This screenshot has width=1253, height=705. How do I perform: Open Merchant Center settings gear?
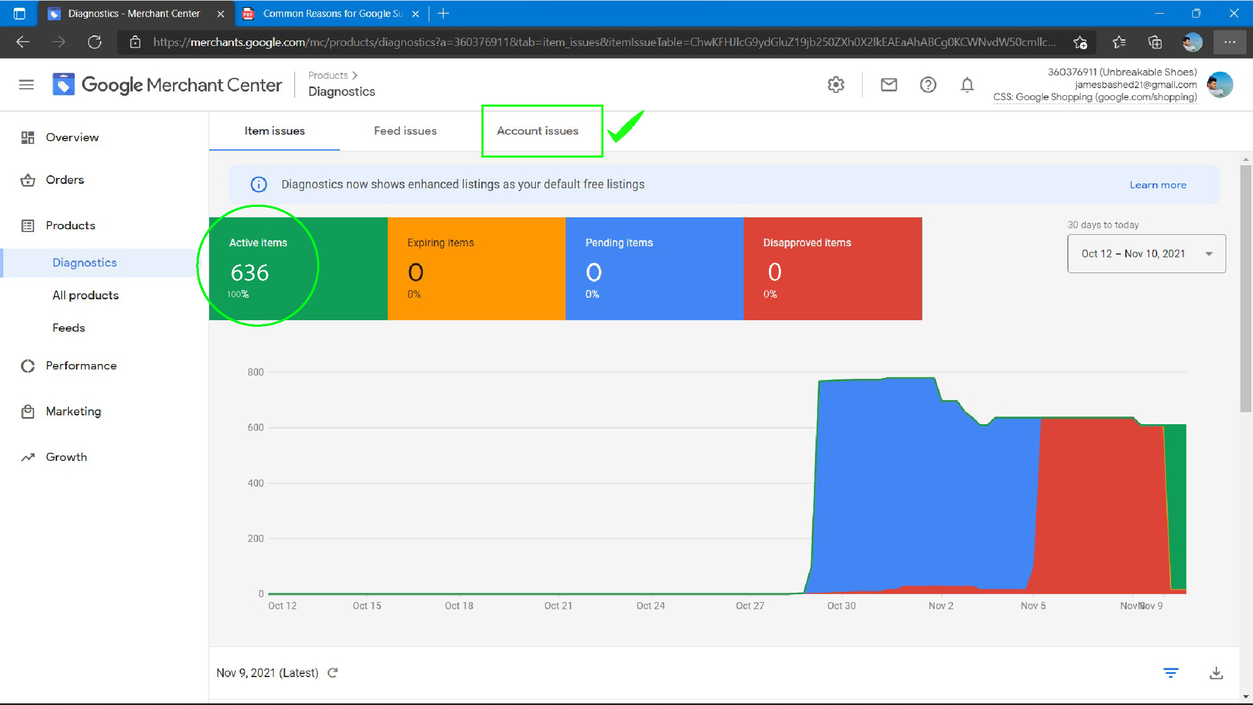point(836,84)
